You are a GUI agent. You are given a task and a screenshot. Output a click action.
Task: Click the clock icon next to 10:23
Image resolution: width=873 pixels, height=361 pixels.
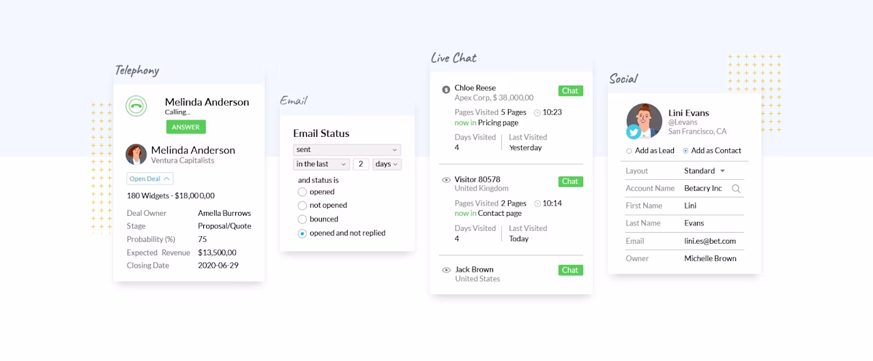537,112
